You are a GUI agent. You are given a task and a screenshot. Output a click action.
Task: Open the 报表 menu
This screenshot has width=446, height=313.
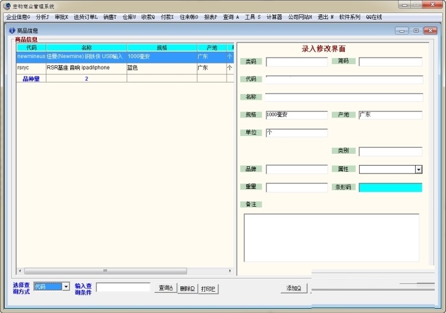tap(211, 17)
